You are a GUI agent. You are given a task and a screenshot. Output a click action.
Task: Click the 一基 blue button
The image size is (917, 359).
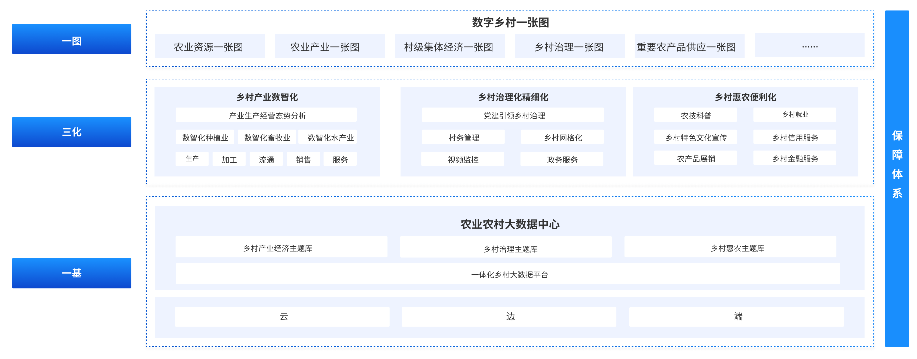pyautogui.click(x=71, y=273)
